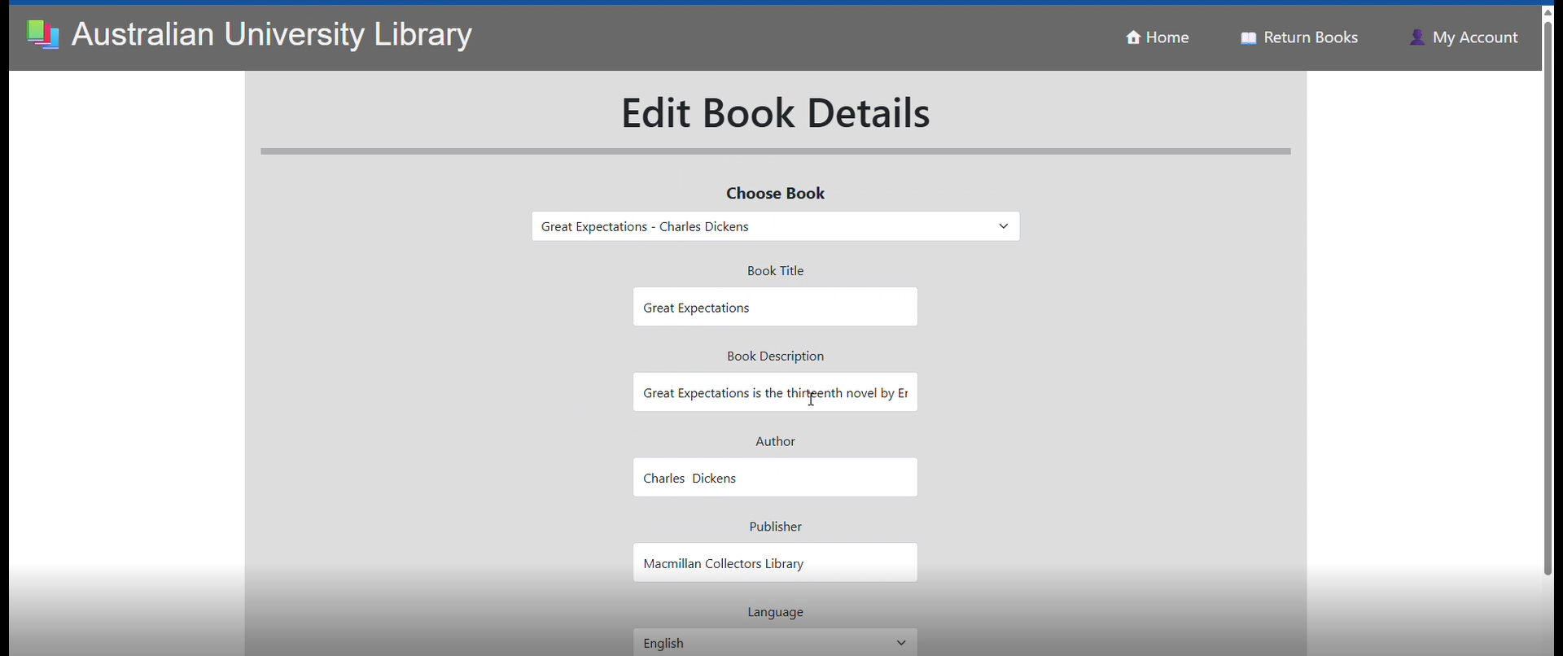The height and width of the screenshot is (656, 1563).
Task: Click the open book icon beside Return Books
Action: (x=1248, y=38)
